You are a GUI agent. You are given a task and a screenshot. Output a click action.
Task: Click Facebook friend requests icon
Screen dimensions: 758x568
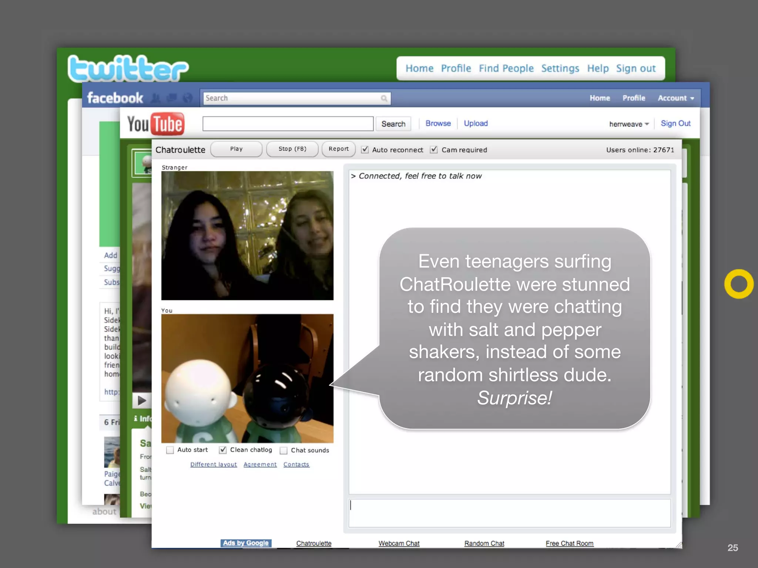point(156,98)
